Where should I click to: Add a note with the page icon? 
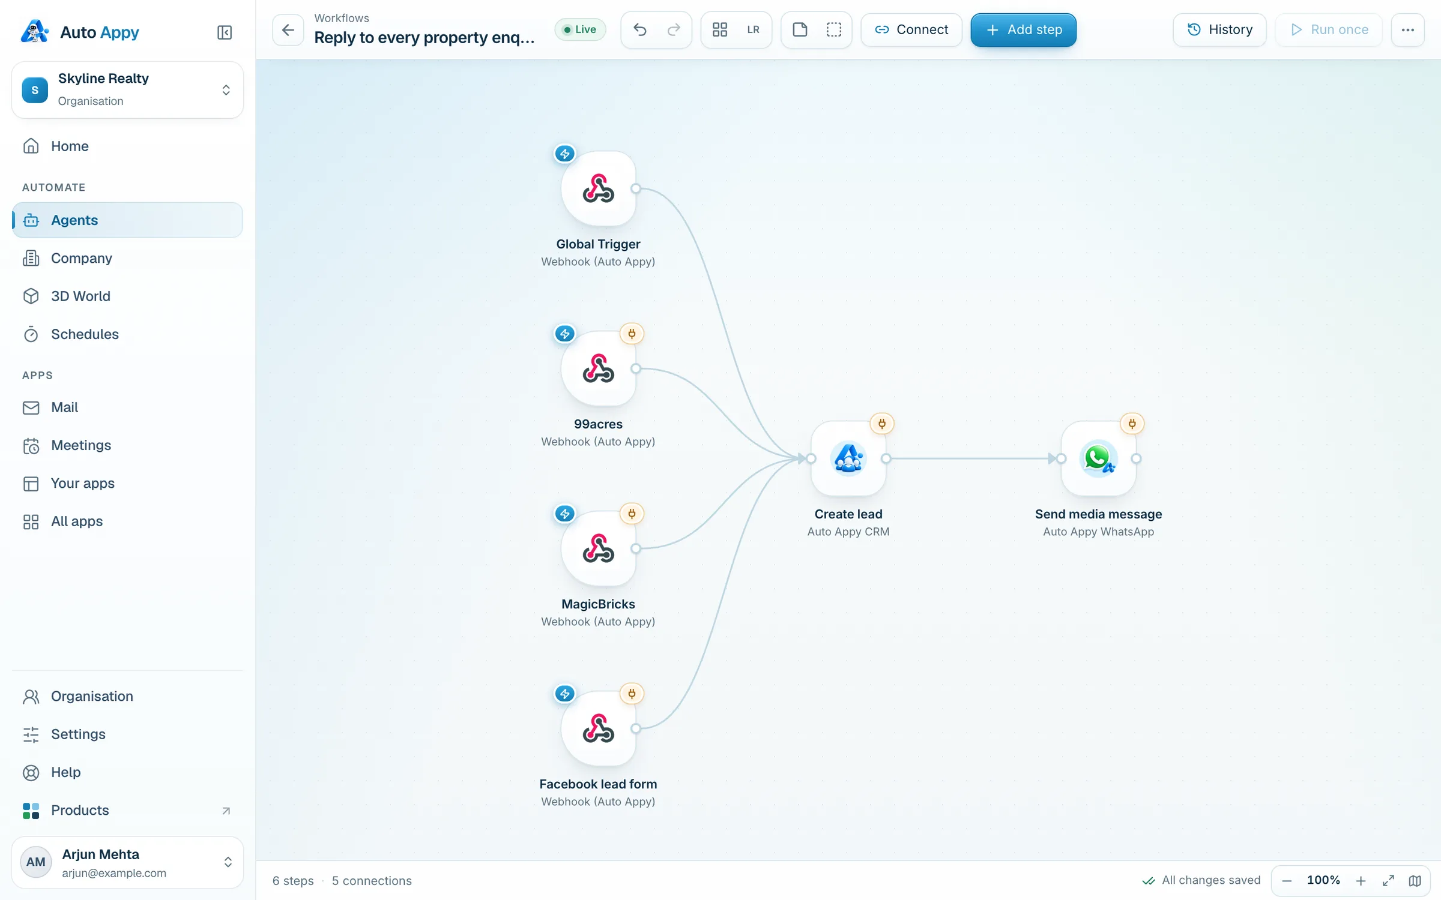point(800,29)
